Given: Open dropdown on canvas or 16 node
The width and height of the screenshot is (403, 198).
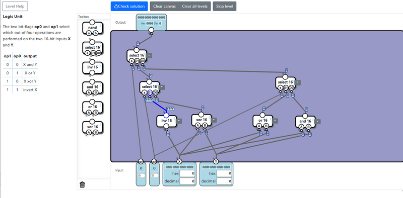Looking at the screenshot, I should pyautogui.click(x=275, y=121).
